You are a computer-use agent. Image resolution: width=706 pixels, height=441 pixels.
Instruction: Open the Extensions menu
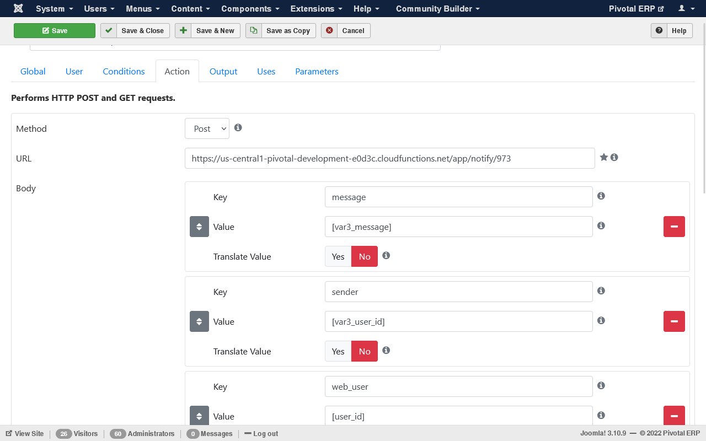(x=317, y=8)
